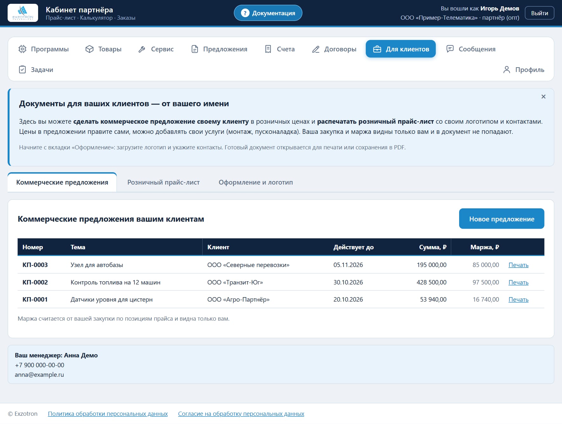This screenshot has height=424, width=562.
Task: Open Согласие на обработку персональных данных
Action: [x=241, y=414]
